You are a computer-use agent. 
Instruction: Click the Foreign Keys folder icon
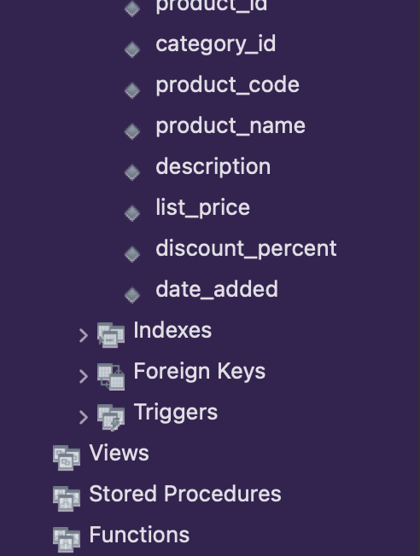click(x=111, y=376)
